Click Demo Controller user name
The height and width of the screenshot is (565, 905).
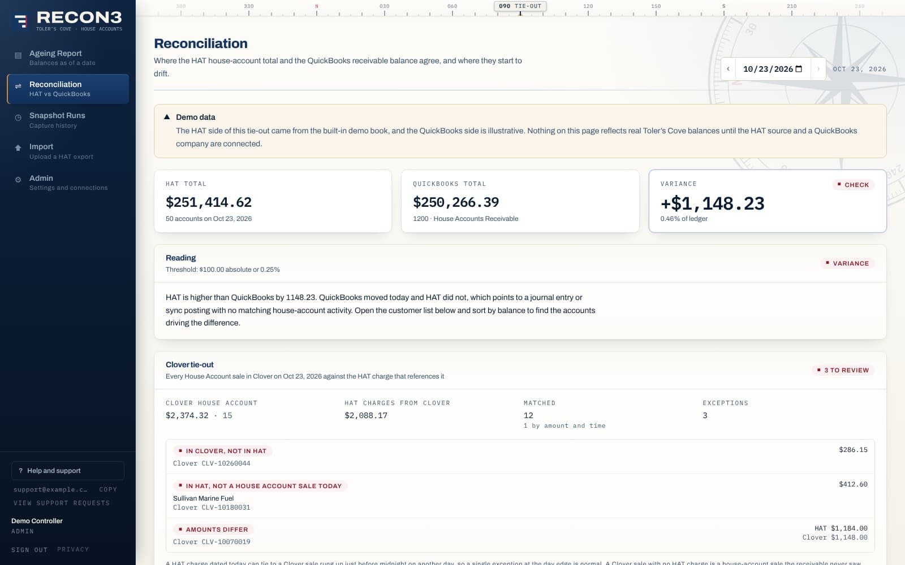tap(37, 521)
